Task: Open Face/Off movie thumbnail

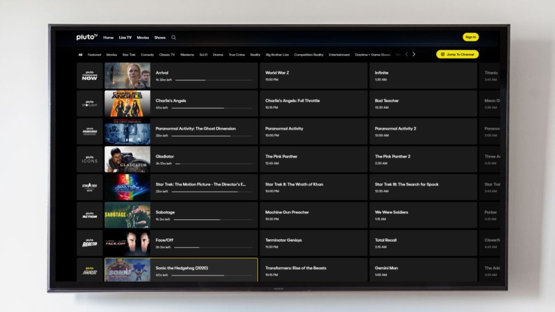Action: pyautogui.click(x=127, y=243)
